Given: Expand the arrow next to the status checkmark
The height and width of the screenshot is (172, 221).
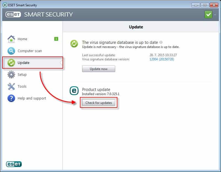Looking at the screenshot, I should click(x=214, y=15).
